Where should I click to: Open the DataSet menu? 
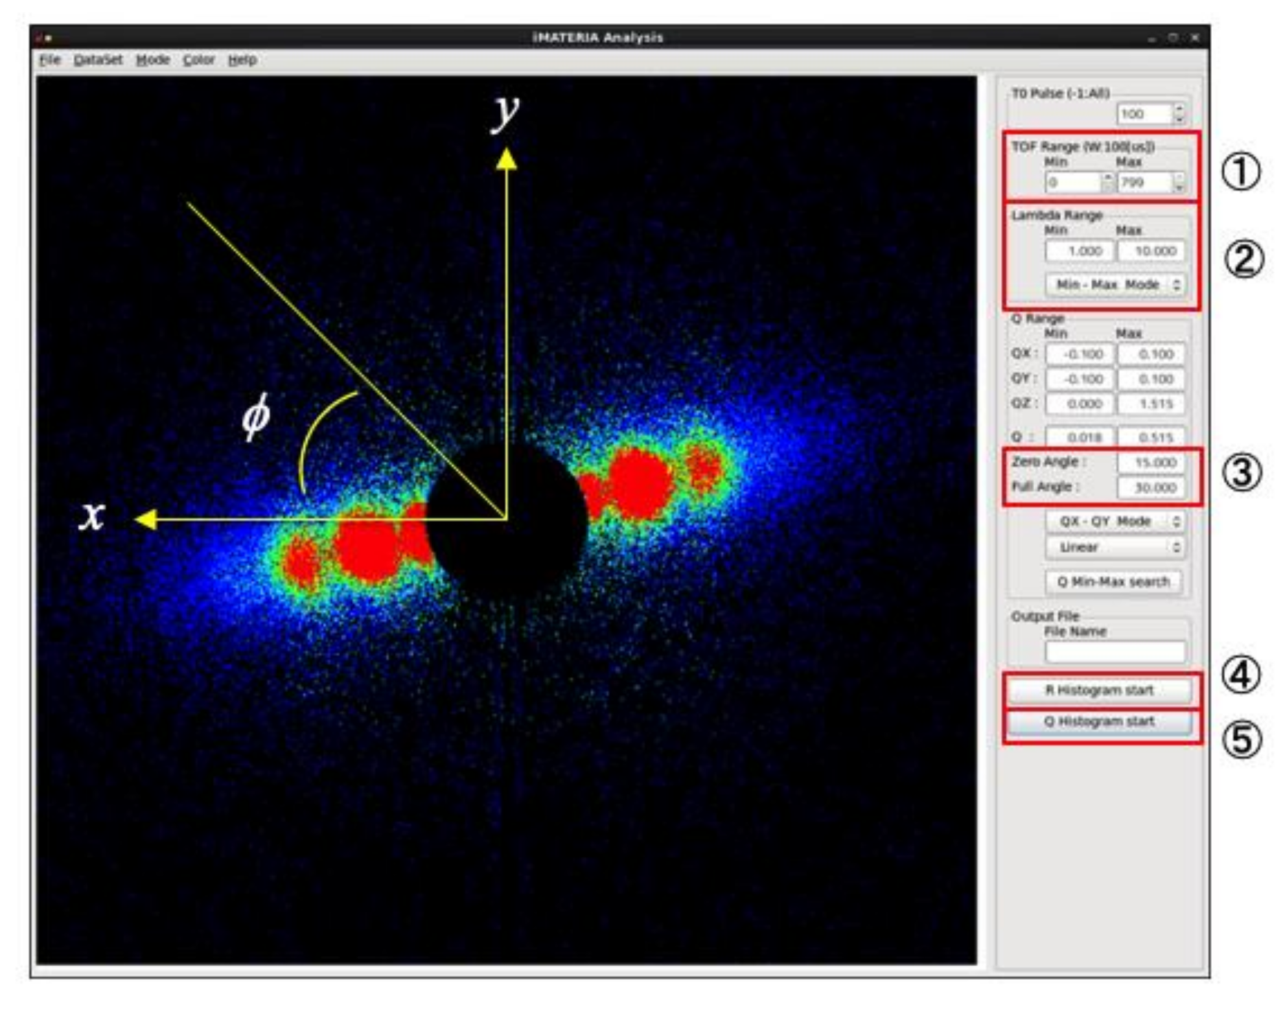[x=98, y=60]
